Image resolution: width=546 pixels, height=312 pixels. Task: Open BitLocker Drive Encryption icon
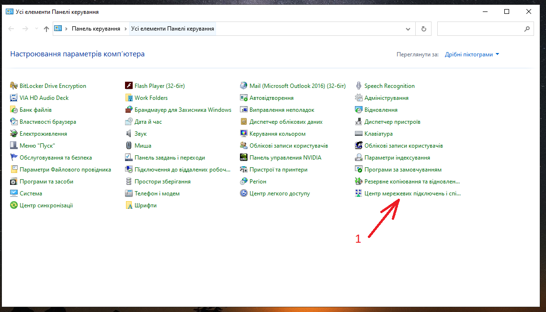pyautogui.click(x=14, y=86)
